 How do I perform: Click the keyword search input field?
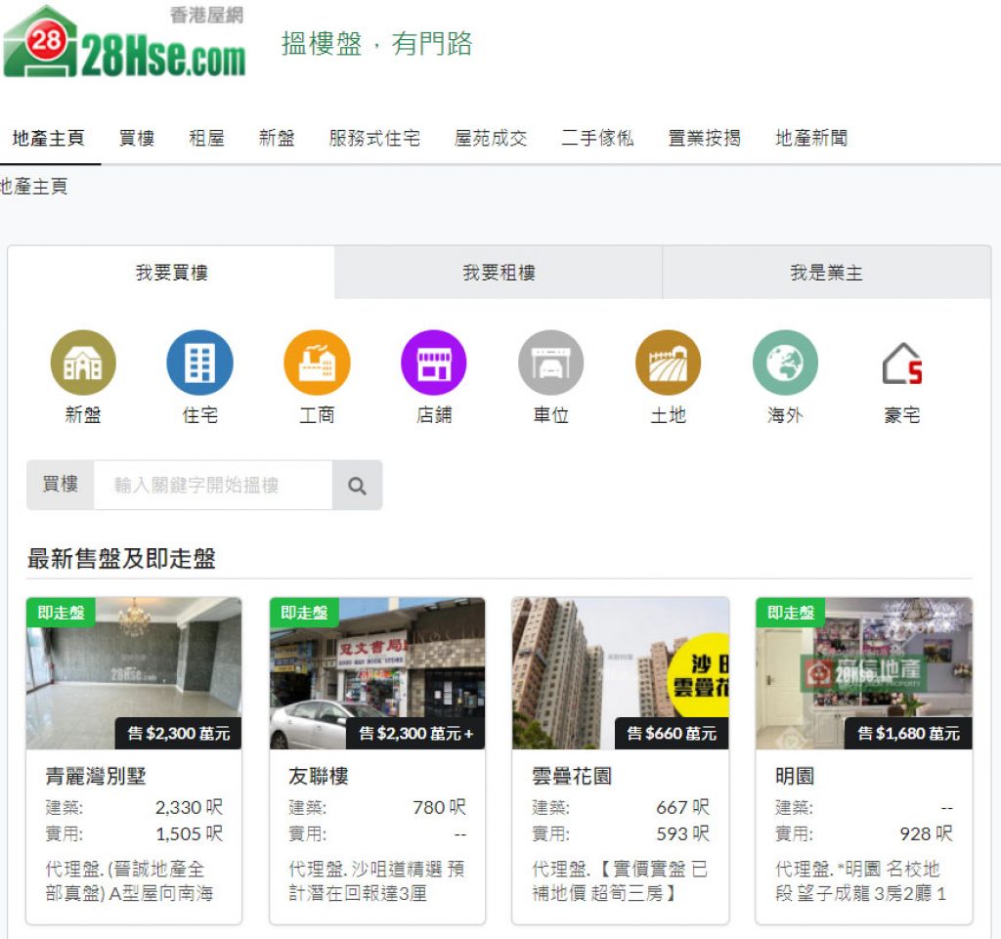pyautogui.click(x=213, y=486)
